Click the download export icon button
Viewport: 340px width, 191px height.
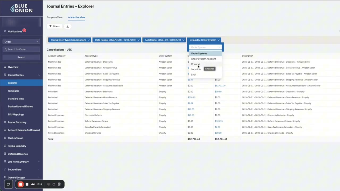pos(67,26)
